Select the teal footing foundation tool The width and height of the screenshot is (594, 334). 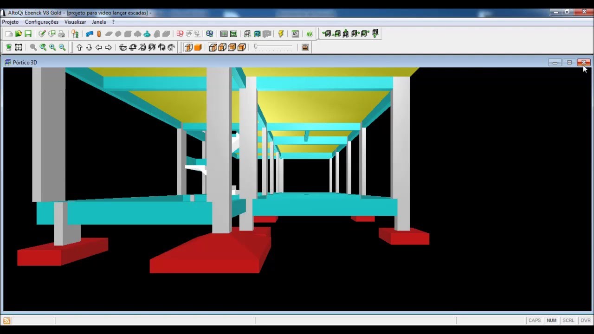(x=147, y=34)
